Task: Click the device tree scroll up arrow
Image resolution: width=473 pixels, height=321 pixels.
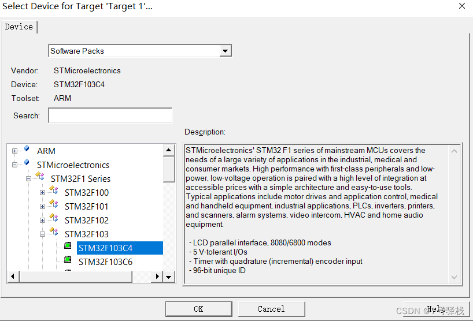Action: (x=169, y=150)
